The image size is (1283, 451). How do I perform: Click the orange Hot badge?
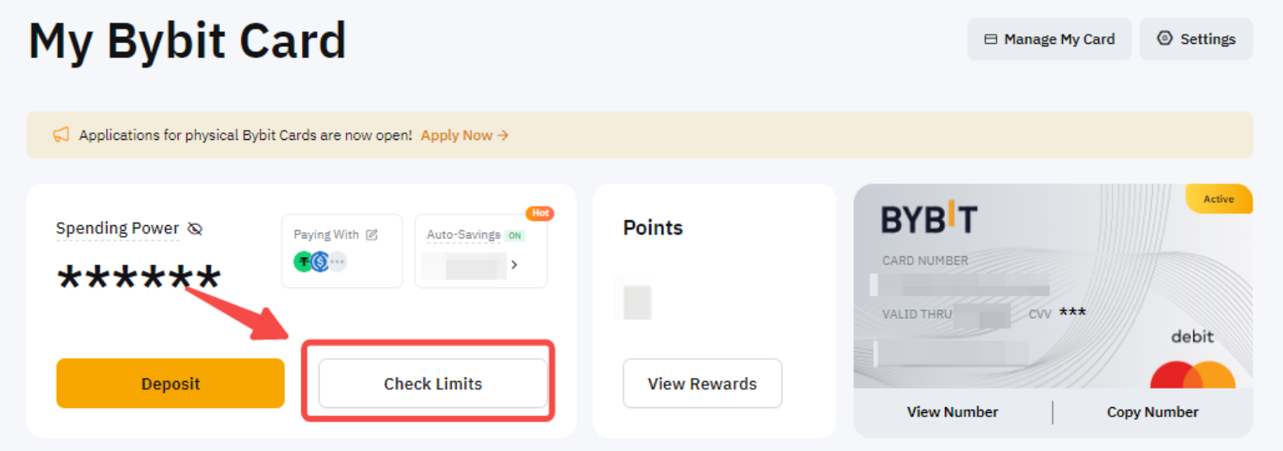pyautogui.click(x=540, y=213)
